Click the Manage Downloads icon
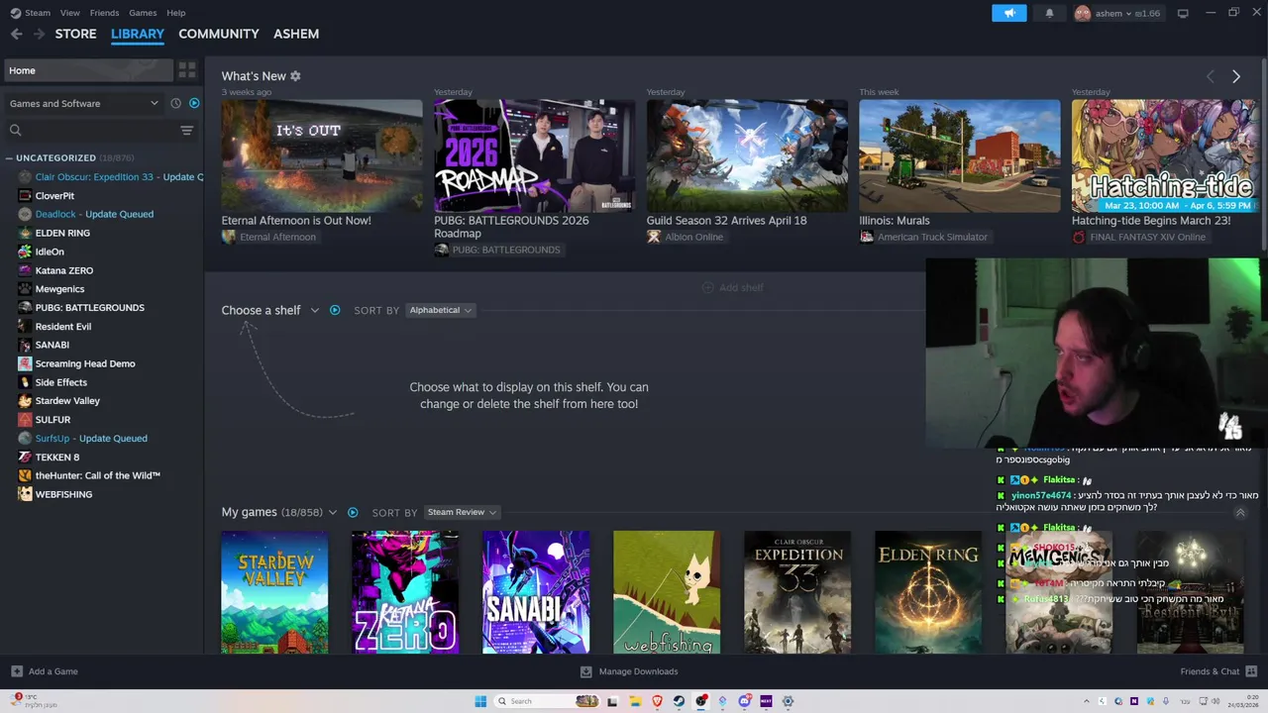The height and width of the screenshot is (713, 1268). (x=585, y=671)
